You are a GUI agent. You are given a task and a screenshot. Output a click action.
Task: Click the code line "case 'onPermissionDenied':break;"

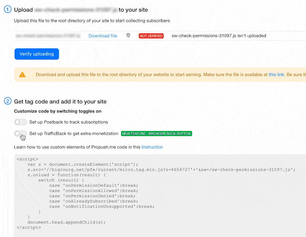tap(92, 196)
